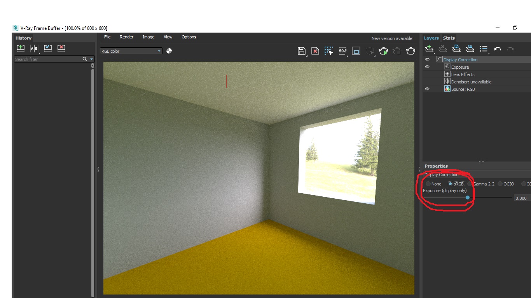The width and height of the screenshot is (531, 298).
Task: Toggle the mono/alpha channel circle icon
Action: tap(169, 51)
